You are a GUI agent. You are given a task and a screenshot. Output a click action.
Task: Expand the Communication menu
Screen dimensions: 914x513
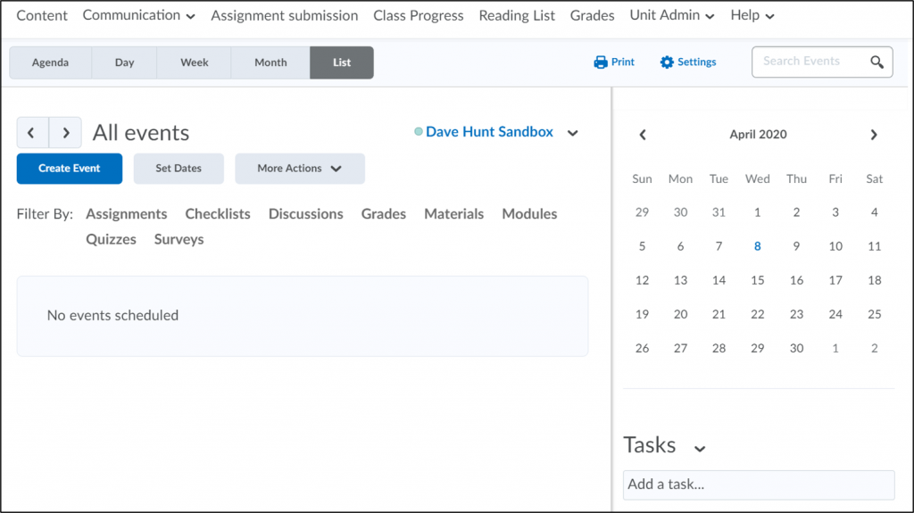[x=138, y=15]
